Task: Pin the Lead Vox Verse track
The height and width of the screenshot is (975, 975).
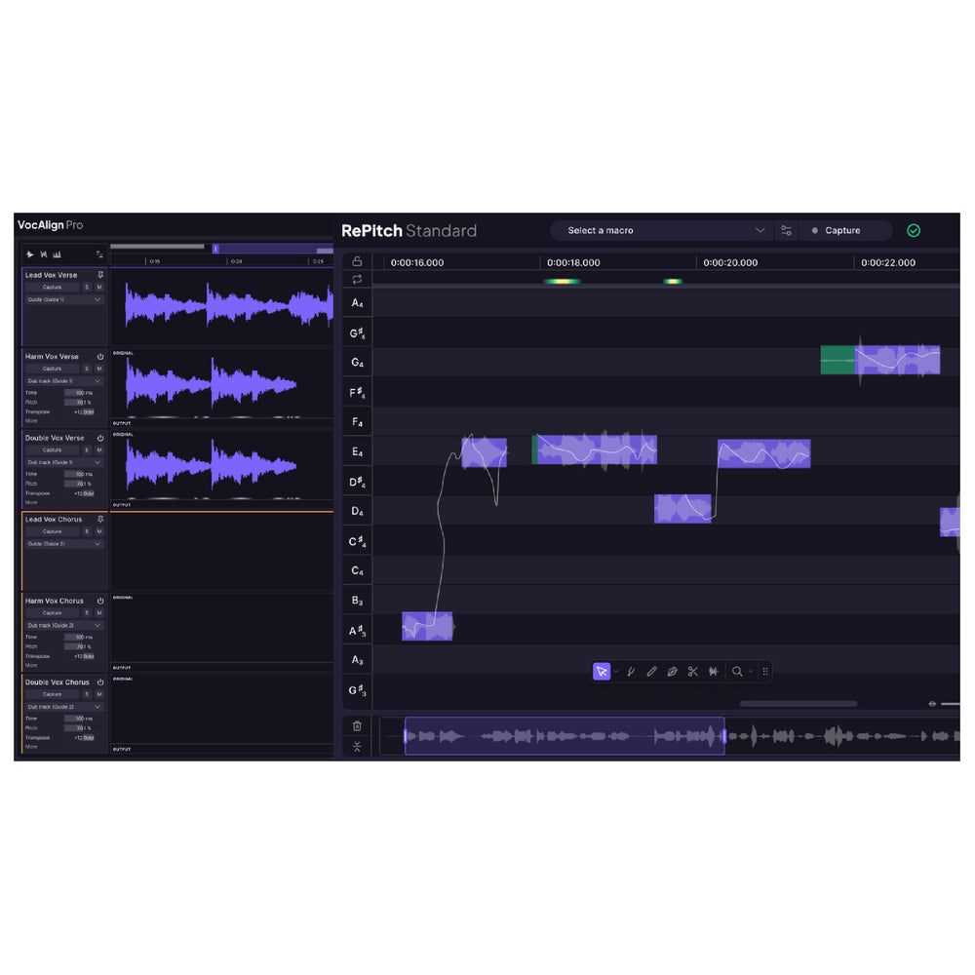Action: tap(100, 275)
